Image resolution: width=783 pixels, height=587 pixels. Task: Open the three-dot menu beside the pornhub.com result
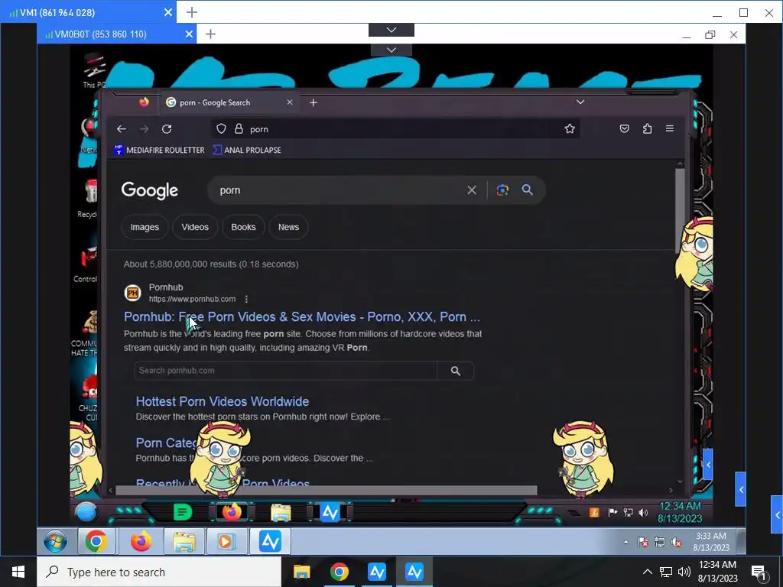246,299
